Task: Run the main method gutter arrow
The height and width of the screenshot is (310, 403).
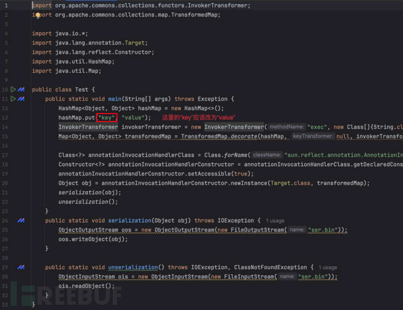Action: 13,99
